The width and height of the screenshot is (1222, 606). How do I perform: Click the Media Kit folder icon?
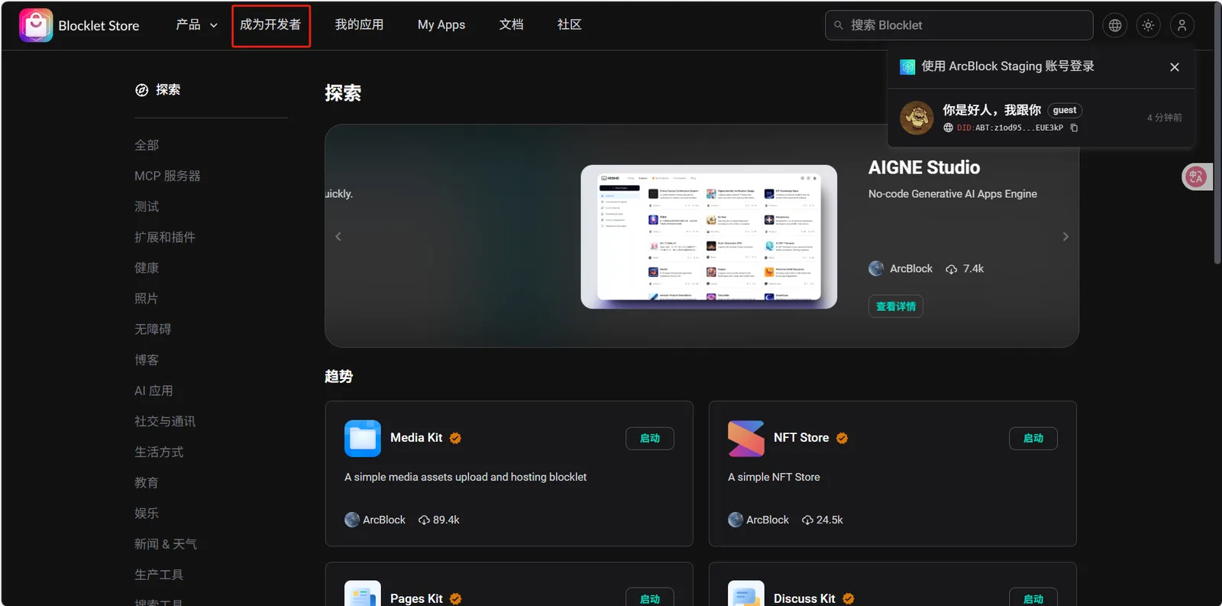(363, 439)
